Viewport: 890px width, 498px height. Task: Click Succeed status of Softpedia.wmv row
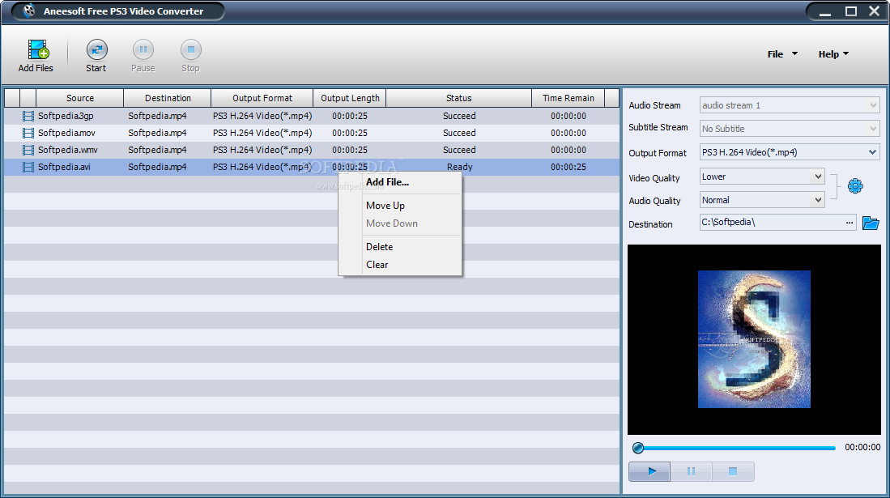[459, 150]
